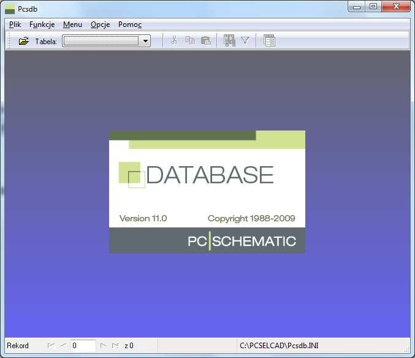Open database file with folder icon
Viewport: 415px width, 358px height.
pyautogui.click(x=23, y=41)
